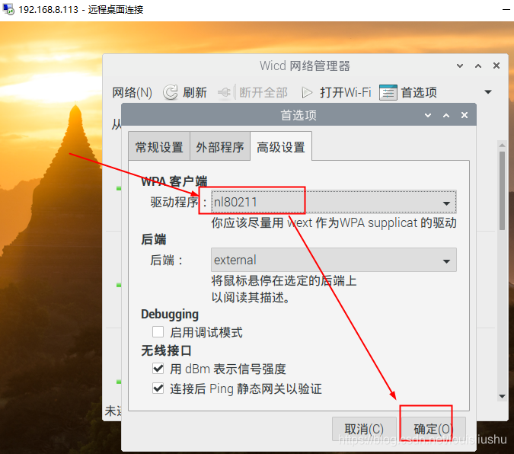Click the vertical scrollbar thumb in the Wicd window

pos(502,190)
